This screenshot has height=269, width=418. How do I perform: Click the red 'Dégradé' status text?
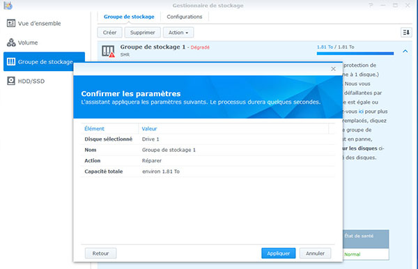pos(200,47)
